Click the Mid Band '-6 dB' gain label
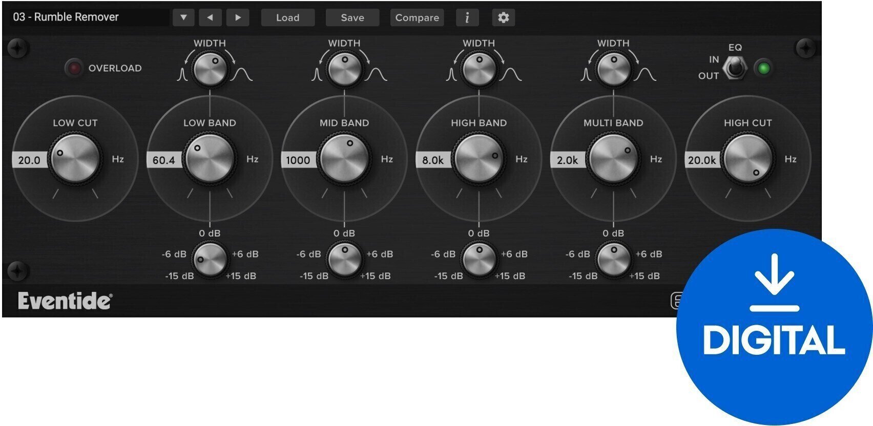The image size is (873, 426). tap(308, 254)
